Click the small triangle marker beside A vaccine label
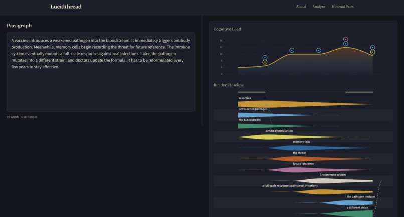404x217 pixels. point(265,98)
